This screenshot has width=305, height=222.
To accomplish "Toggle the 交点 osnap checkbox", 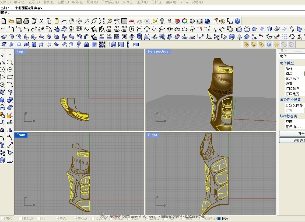I will click(93, 218).
